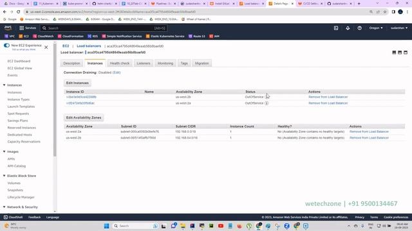Open CloudFormation shortcut in favorites bar
Viewport: 412px width, 231px height.
70,36
